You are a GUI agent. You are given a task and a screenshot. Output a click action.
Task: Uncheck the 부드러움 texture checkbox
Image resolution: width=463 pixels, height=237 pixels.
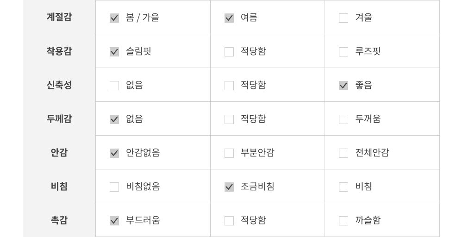click(x=114, y=221)
